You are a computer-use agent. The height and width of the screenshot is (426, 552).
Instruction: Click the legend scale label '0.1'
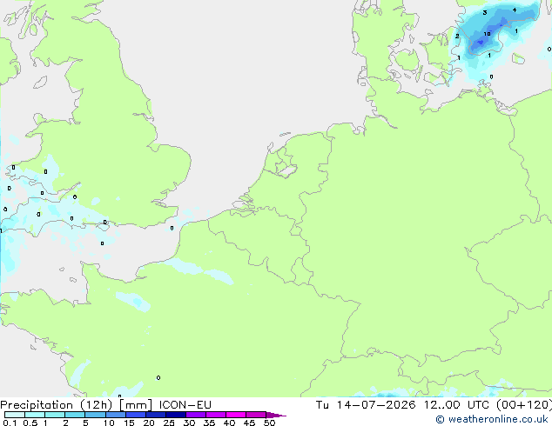pyautogui.click(x=10, y=423)
